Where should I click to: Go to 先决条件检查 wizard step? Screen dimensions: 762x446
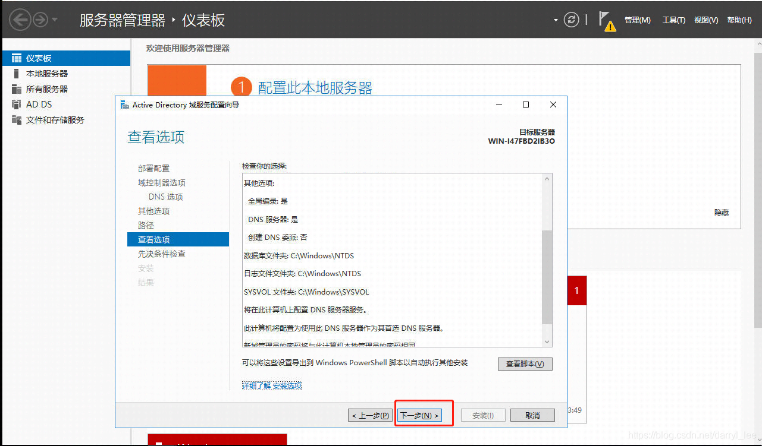pyautogui.click(x=162, y=254)
